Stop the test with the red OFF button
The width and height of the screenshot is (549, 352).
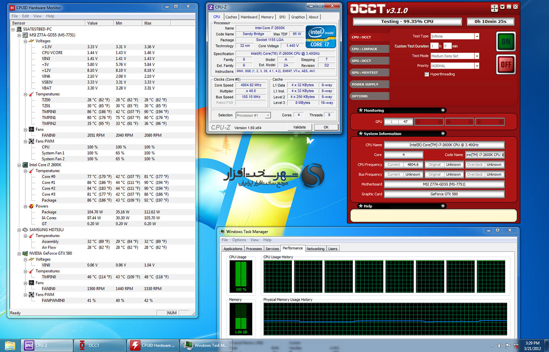(x=505, y=64)
